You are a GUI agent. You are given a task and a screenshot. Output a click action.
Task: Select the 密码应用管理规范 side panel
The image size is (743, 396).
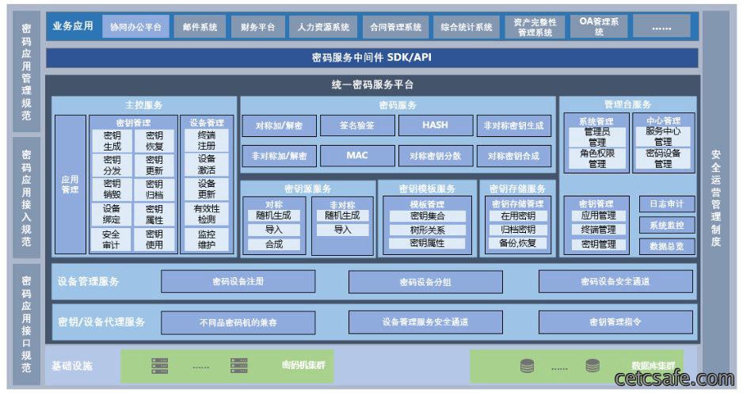click(27, 71)
